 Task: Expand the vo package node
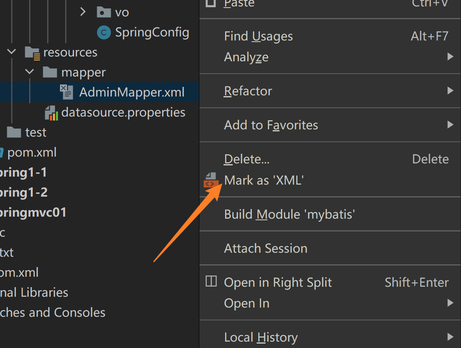click(83, 12)
